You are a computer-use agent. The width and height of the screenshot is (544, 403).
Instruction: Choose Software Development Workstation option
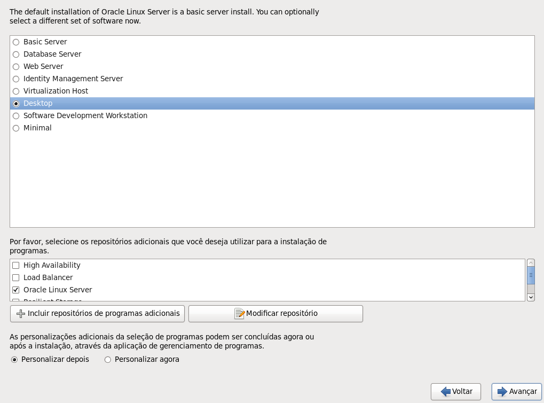[16, 116]
